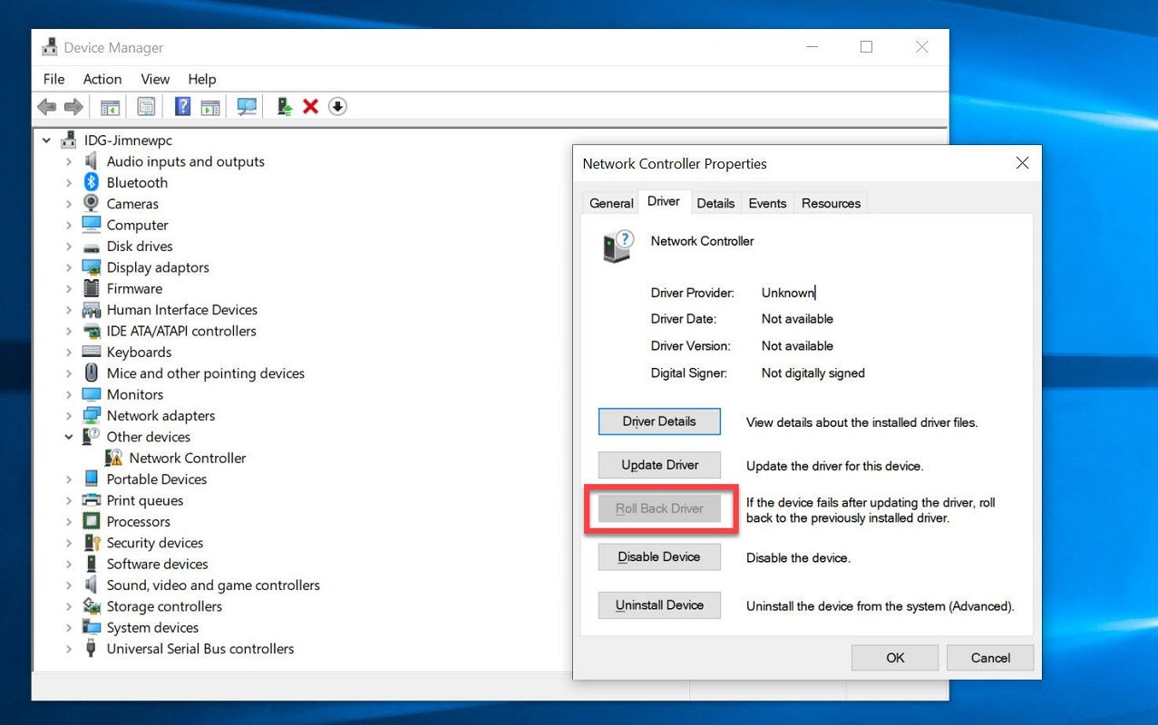Expand Universal Serial Bus controllers node
This screenshot has width=1158, height=725.
pos(69,649)
